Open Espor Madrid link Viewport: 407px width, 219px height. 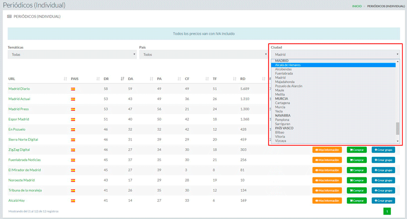click(18, 119)
